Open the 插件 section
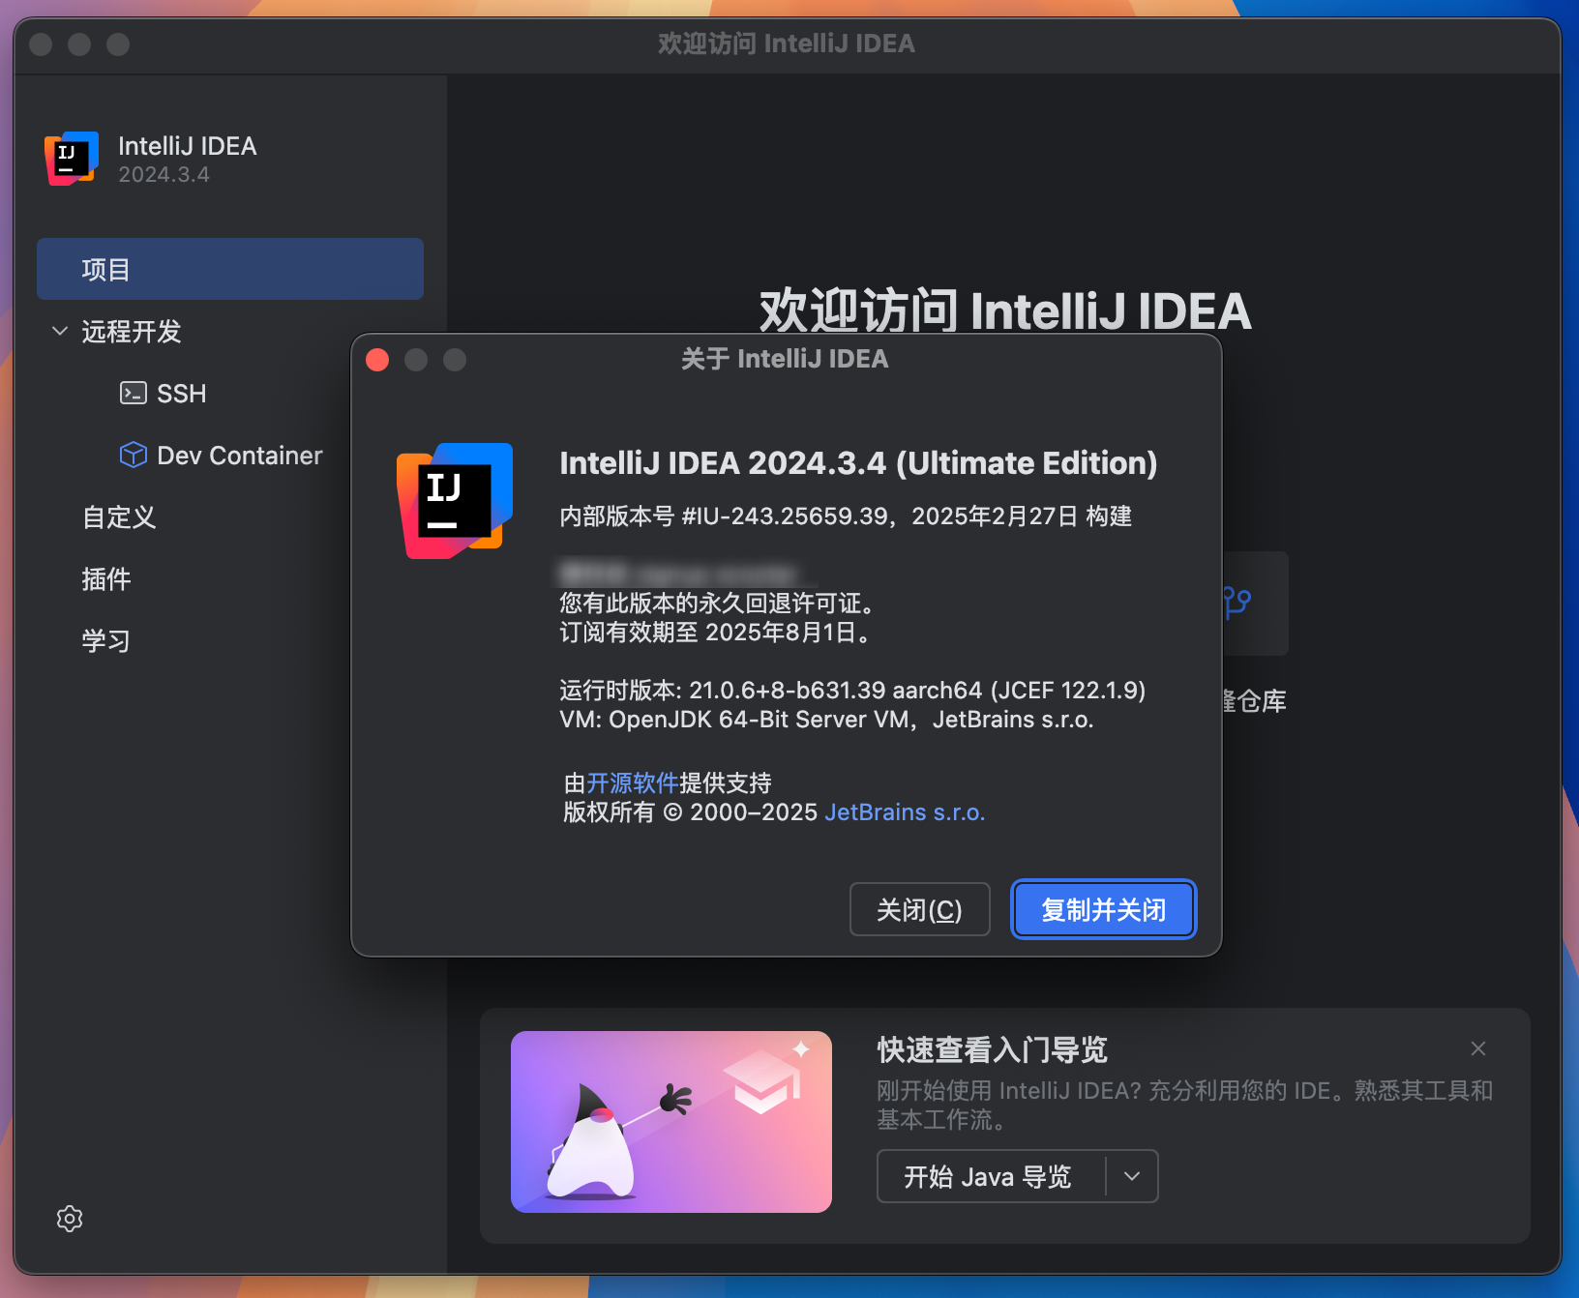 [x=106, y=578]
